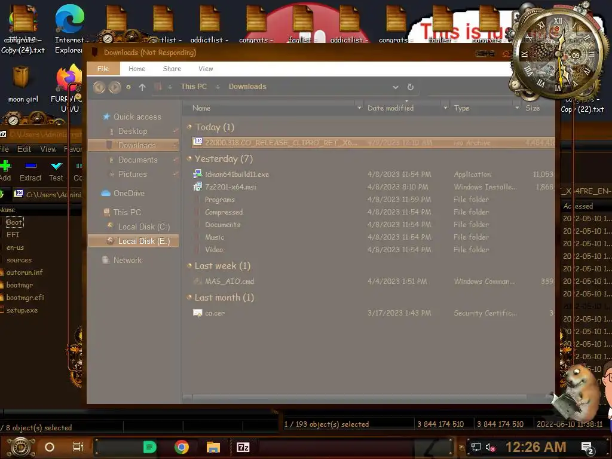Image resolution: width=612 pixels, height=459 pixels.
Task: Expand the address bar history dropdown
Action: pyautogui.click(x=396, y=87)
